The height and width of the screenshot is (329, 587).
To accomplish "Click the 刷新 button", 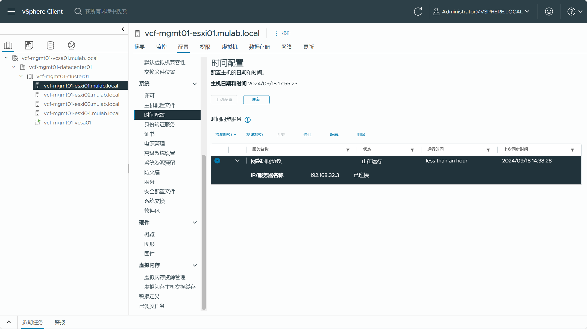I will click(256, 100).
